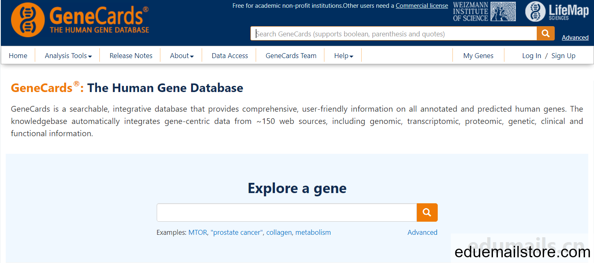The height and width of the screenshot is (263, 594).
Task: Open the GeneCards Team page
Action: [x=291, y=56]
